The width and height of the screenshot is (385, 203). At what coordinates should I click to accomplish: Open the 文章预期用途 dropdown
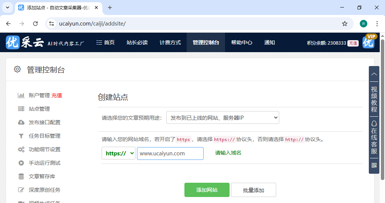[222, 118]
